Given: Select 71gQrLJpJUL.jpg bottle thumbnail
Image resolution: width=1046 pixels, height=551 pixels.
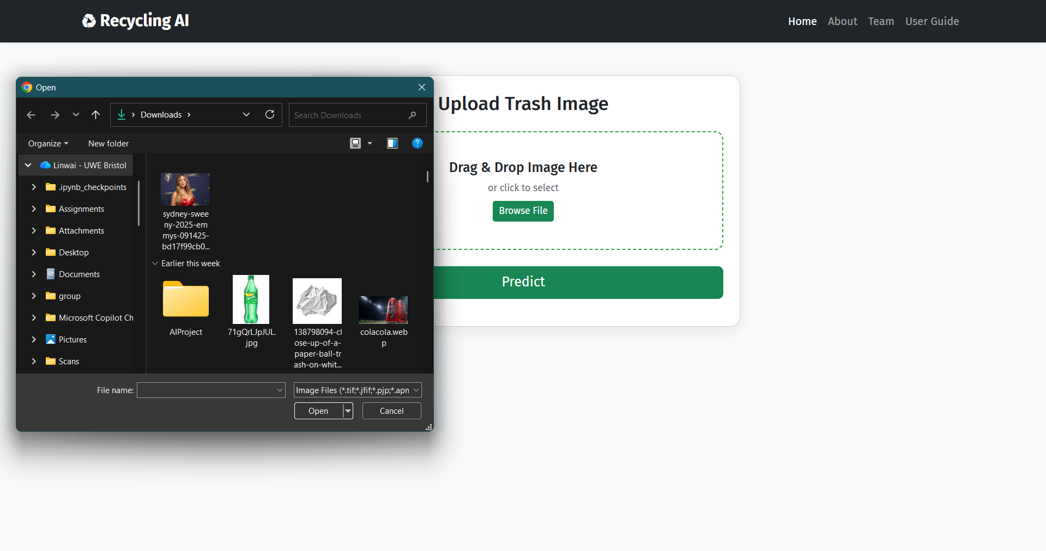Looking at the screenshot, I should pyautogui.click(x=251, y=299).
